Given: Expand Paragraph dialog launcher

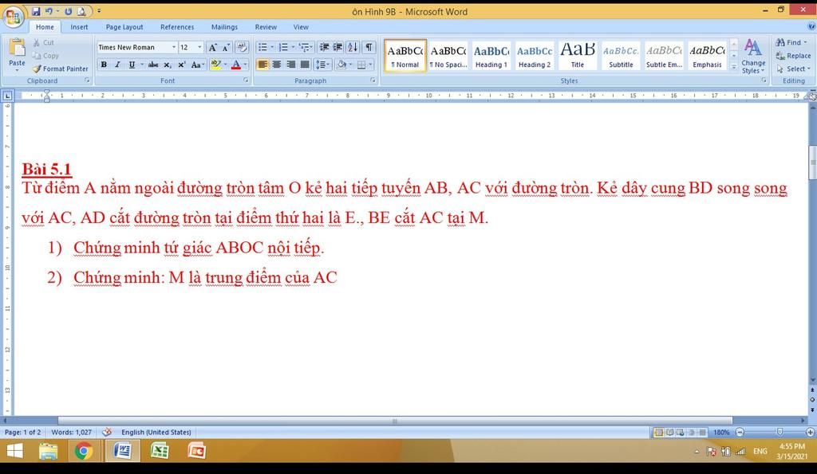Looking at the screenshot, I should coord(373,80).
